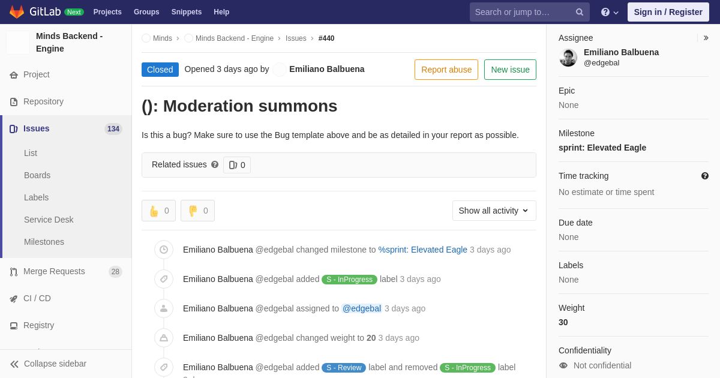The image size is (720, 378).
Task: Open the Snippets menu in navbar
Action: tap(187, 12)
